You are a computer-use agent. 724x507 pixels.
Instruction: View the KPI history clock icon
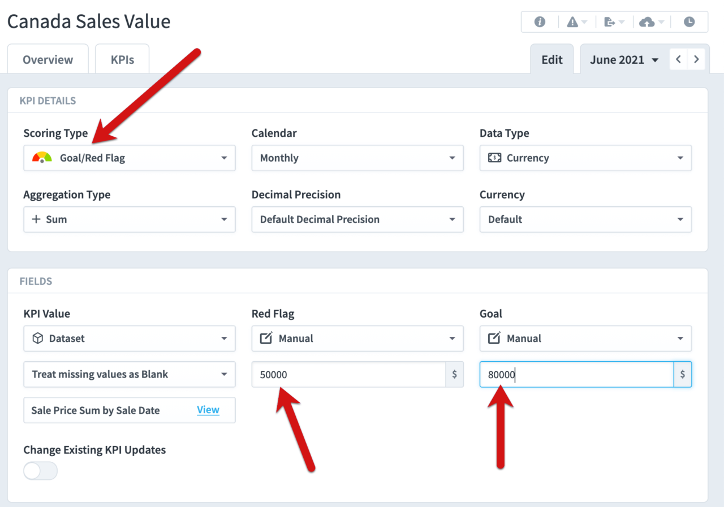tap(689, 21)
